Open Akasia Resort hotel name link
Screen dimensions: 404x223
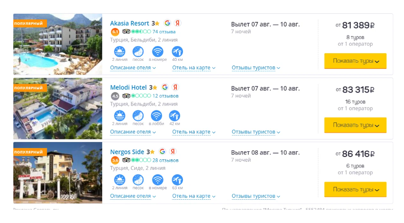point(129,23)
